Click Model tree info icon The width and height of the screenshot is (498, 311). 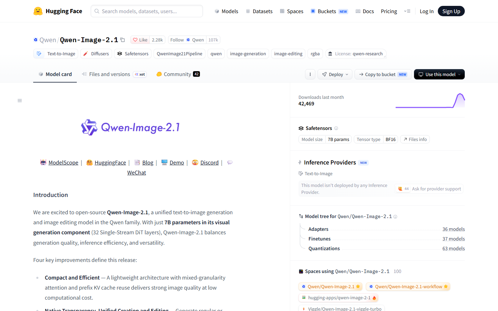tap(395, 217)
